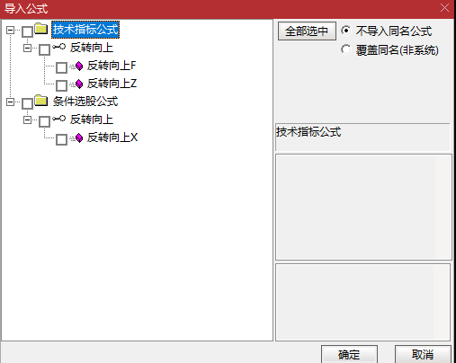This screenshot has height=363, width=456.
Task: Select the 覆盖同名(非系统) radio option
Action: (345, 49)
